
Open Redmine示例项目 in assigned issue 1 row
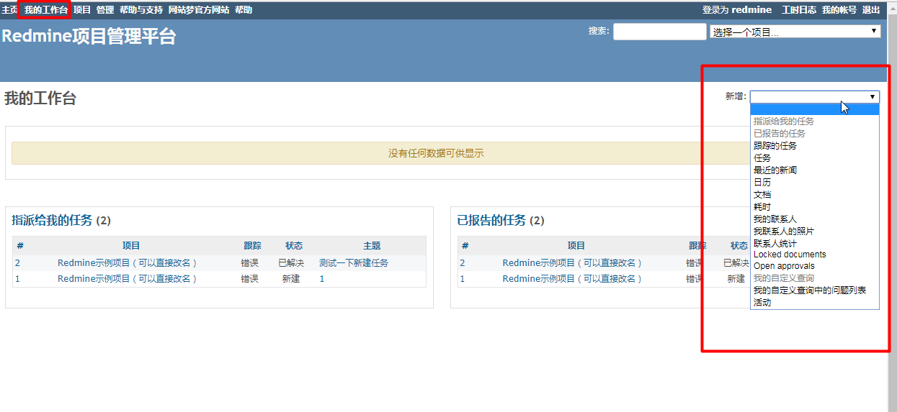128,279
